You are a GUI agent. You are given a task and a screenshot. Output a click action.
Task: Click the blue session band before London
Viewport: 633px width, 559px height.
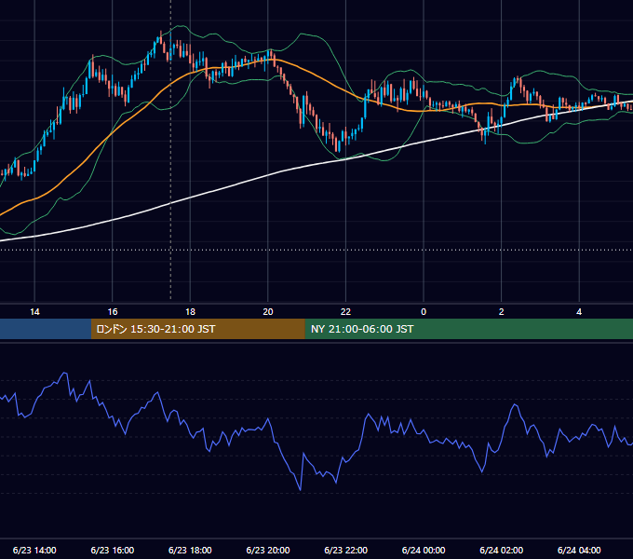[x=46, y=329]
